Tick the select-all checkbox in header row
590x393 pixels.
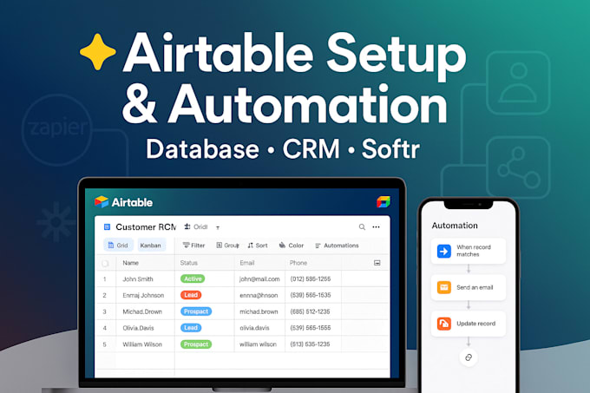click(105, 263)
